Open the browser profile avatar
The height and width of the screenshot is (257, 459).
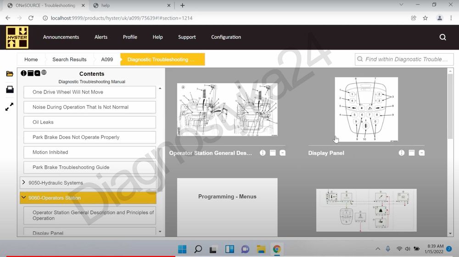point(439,18)
